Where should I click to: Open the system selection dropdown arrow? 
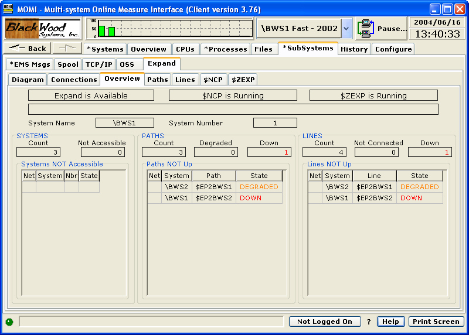[346, 28]
